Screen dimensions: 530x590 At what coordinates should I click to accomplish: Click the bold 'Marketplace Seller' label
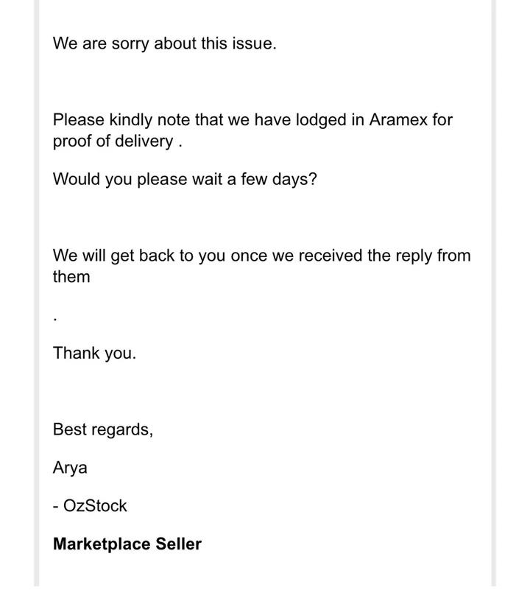(127, 544)
